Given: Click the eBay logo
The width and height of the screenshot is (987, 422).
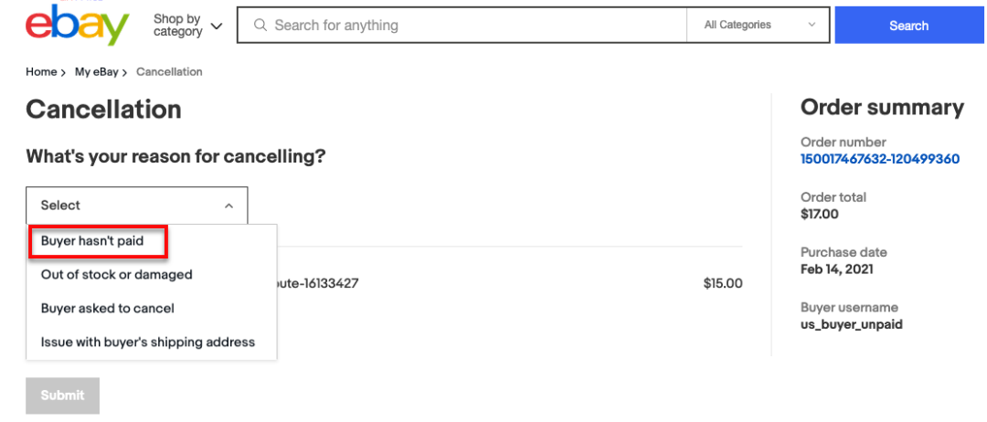Looking at the screenshot, I should 78,26.
